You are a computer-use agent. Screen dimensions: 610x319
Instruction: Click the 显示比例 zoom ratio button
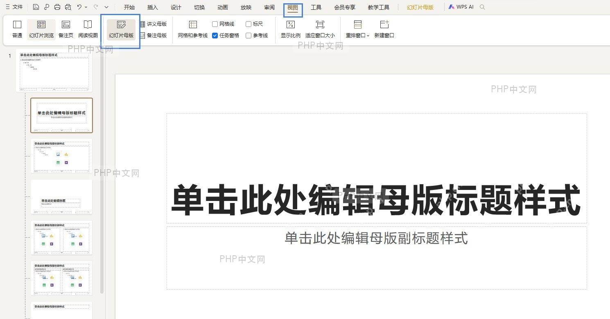291,29
